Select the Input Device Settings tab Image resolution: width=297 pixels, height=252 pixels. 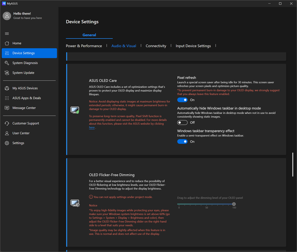193,46
